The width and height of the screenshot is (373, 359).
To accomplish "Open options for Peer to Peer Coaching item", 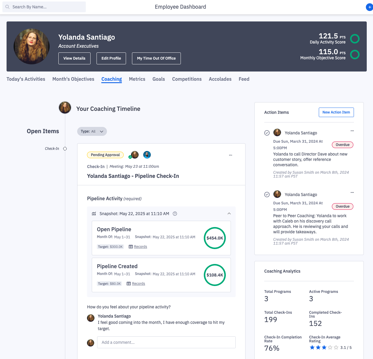I will pos(352,192).
